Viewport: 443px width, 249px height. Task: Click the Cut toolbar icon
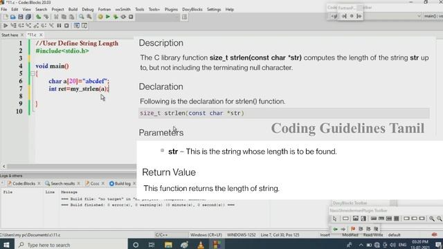tap(56, 17)
